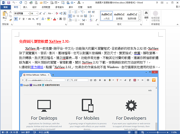Decrease paragraph indent
Screen dimensions: 180x134
[89, 12]
